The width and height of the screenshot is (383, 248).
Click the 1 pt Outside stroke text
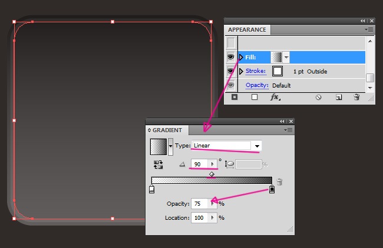click(310, 72)
